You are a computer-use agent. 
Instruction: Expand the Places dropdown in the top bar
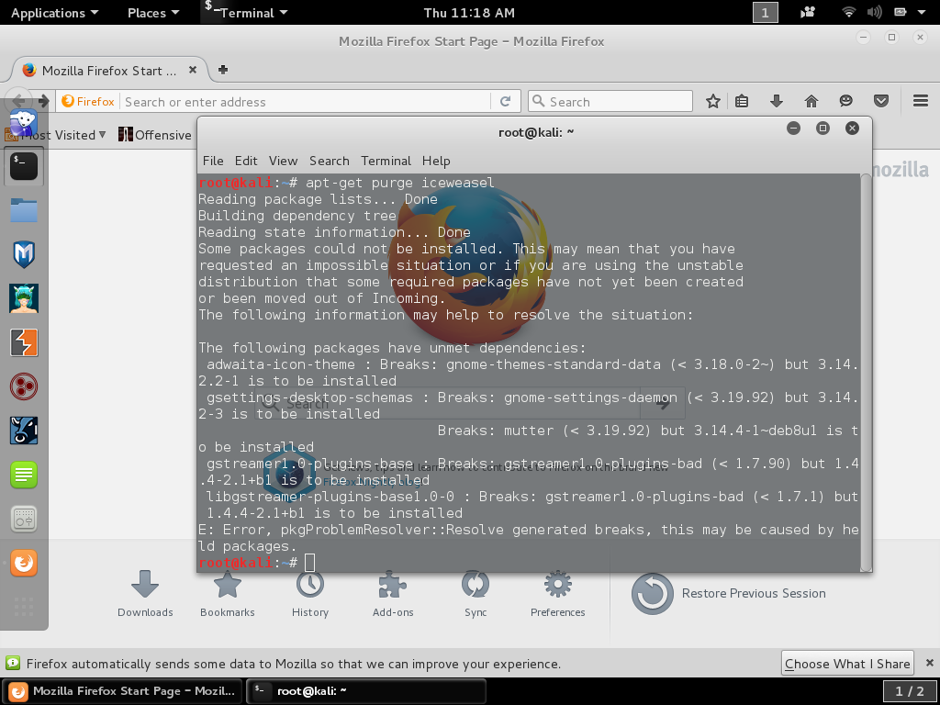(152, 13)
